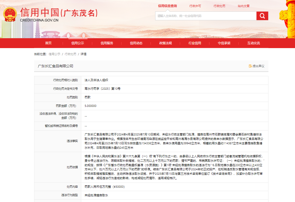Screen dimensions: 295x202
Task: Select the 站内文章 search tab
Action: (243, 6)
